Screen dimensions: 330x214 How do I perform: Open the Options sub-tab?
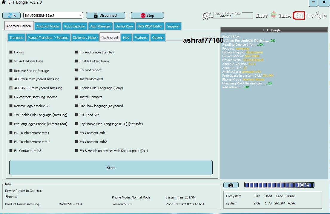click(x=158, y=37)
